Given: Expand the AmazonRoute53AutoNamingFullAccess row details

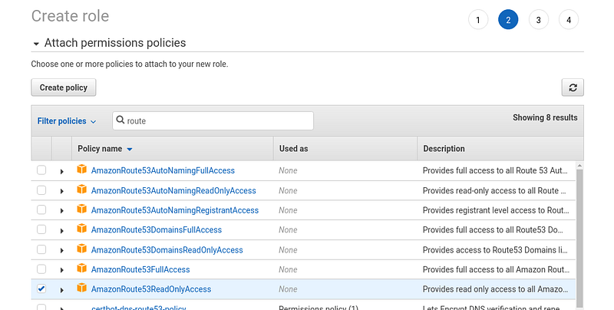Looking at the screenshot, I should tap(62, 171).
